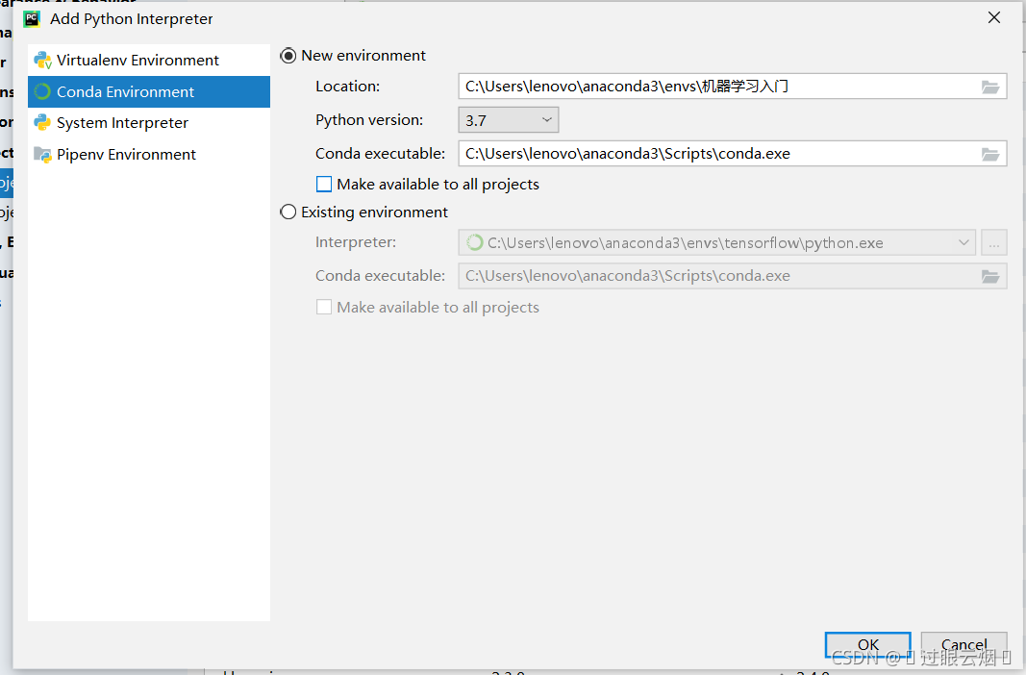Choose the Existing environment radio button
Viewport: 1026px width, 675px height.
(288, 212)
